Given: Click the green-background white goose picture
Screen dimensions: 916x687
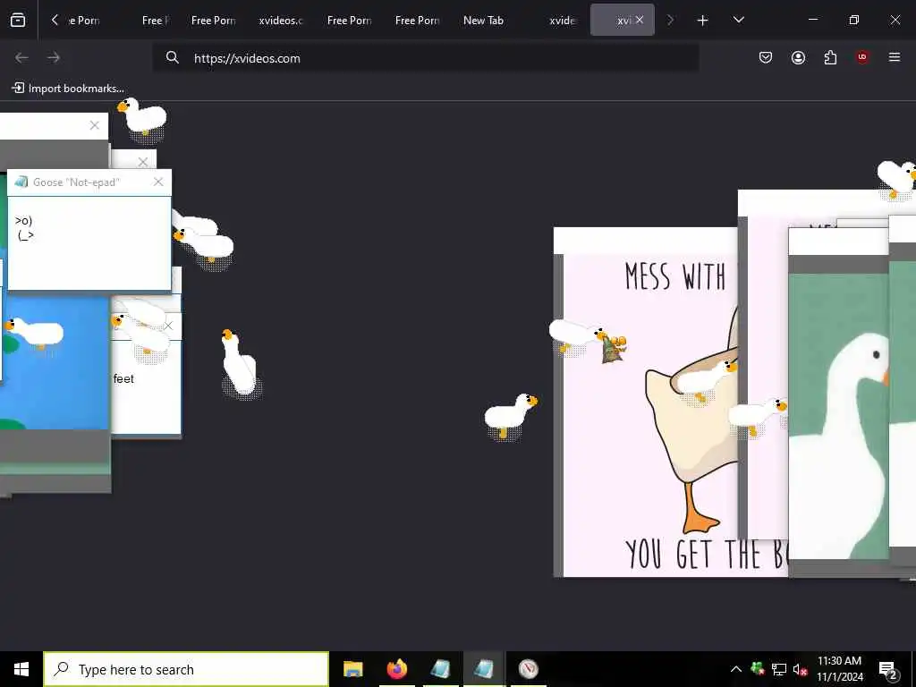Looking at the screenshot, I should point(839,416).
